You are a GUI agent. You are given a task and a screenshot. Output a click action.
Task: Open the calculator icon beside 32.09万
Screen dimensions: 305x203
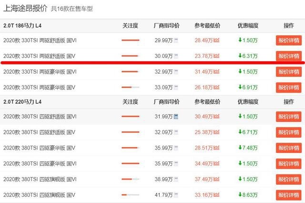click(176, 132)
